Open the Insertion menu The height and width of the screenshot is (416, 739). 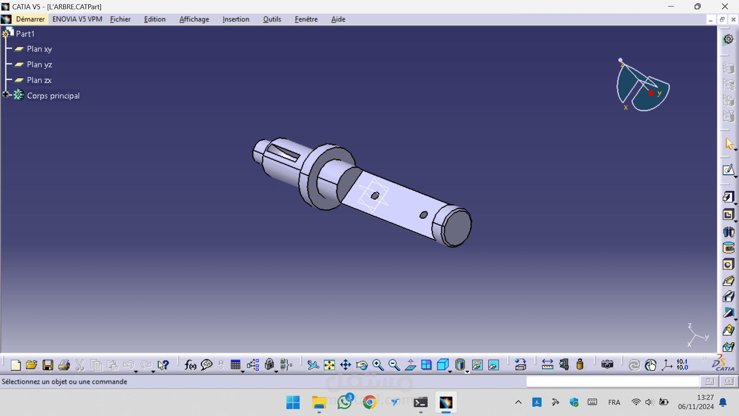coord(236,19)
